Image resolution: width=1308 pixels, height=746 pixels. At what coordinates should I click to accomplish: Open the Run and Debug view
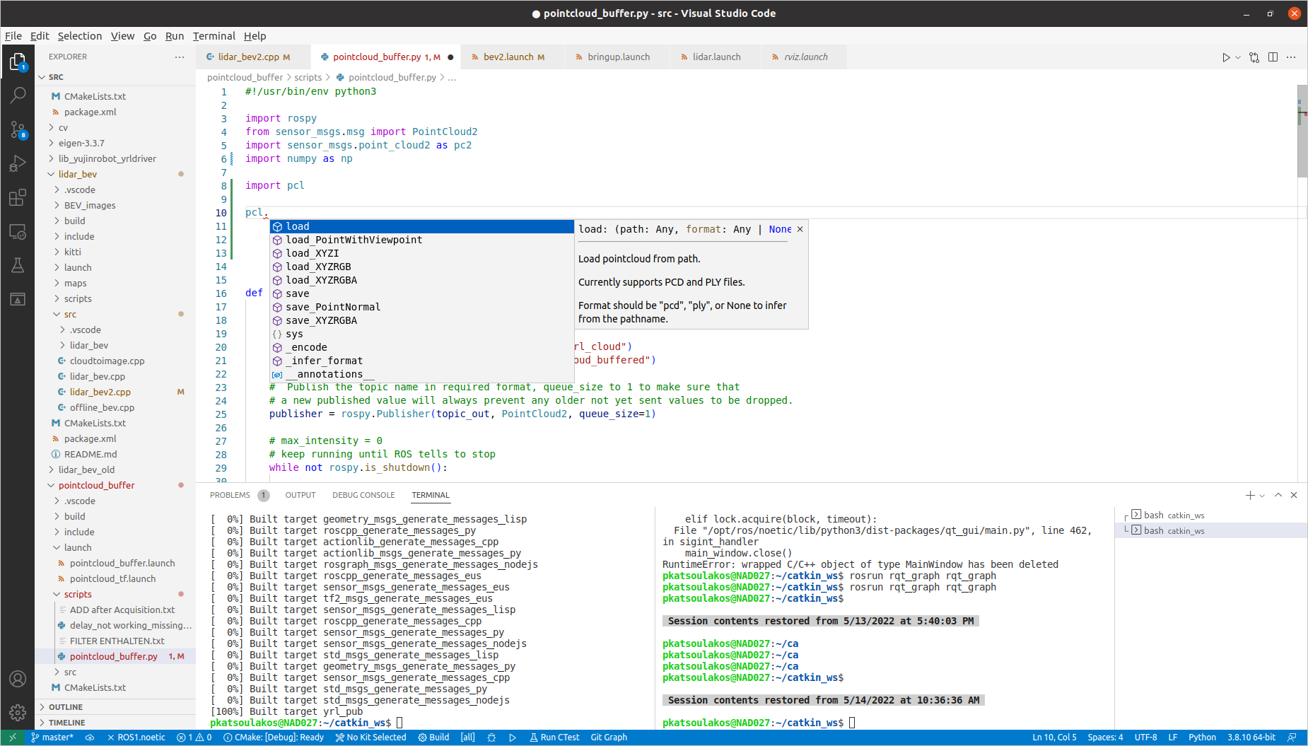(x=18, y=163)
